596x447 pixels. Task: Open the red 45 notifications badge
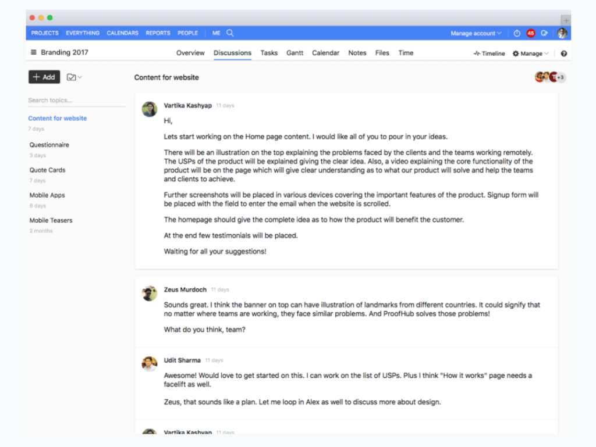click(x=530, y=34)
